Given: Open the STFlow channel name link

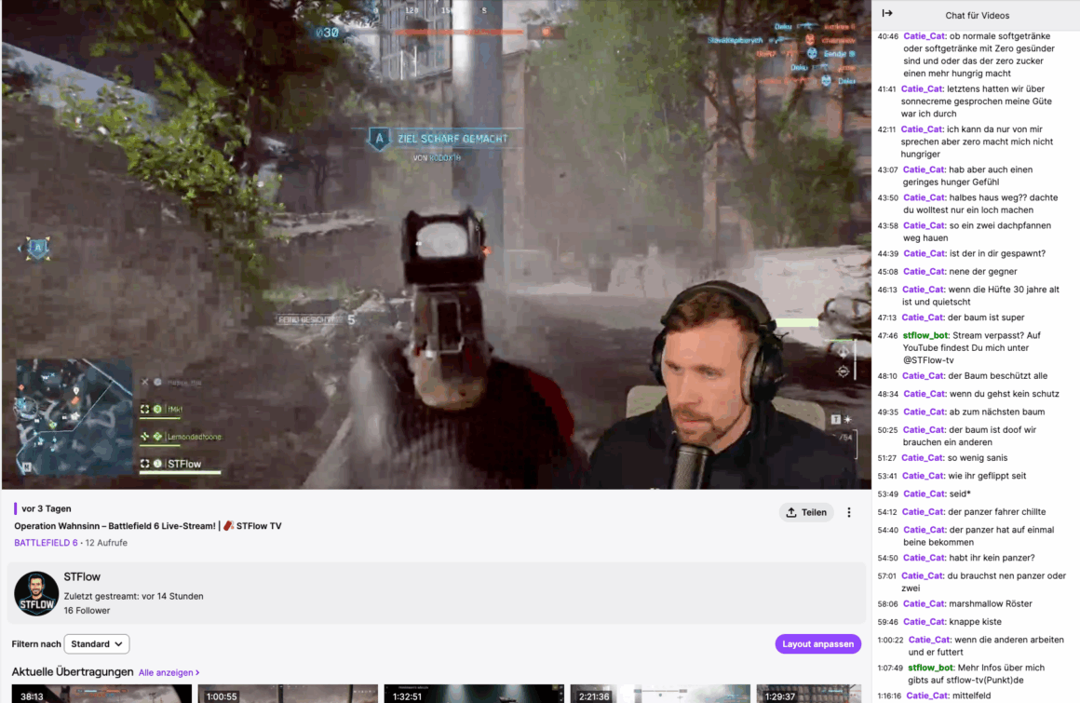Looking at the screenshot, I should click(82, 577).
